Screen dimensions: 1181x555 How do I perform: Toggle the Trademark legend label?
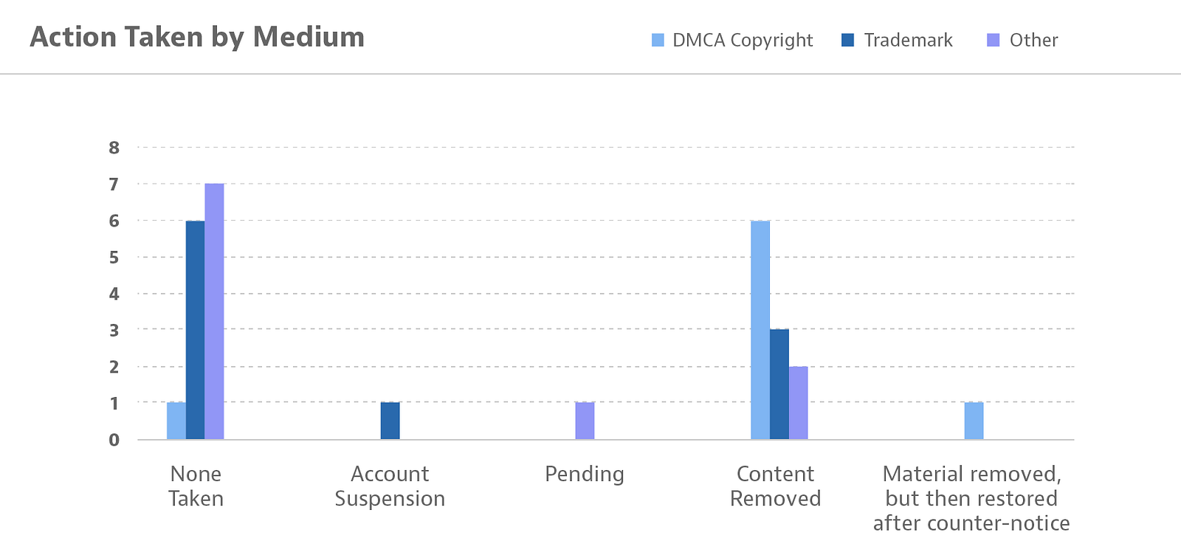point(908,40)
